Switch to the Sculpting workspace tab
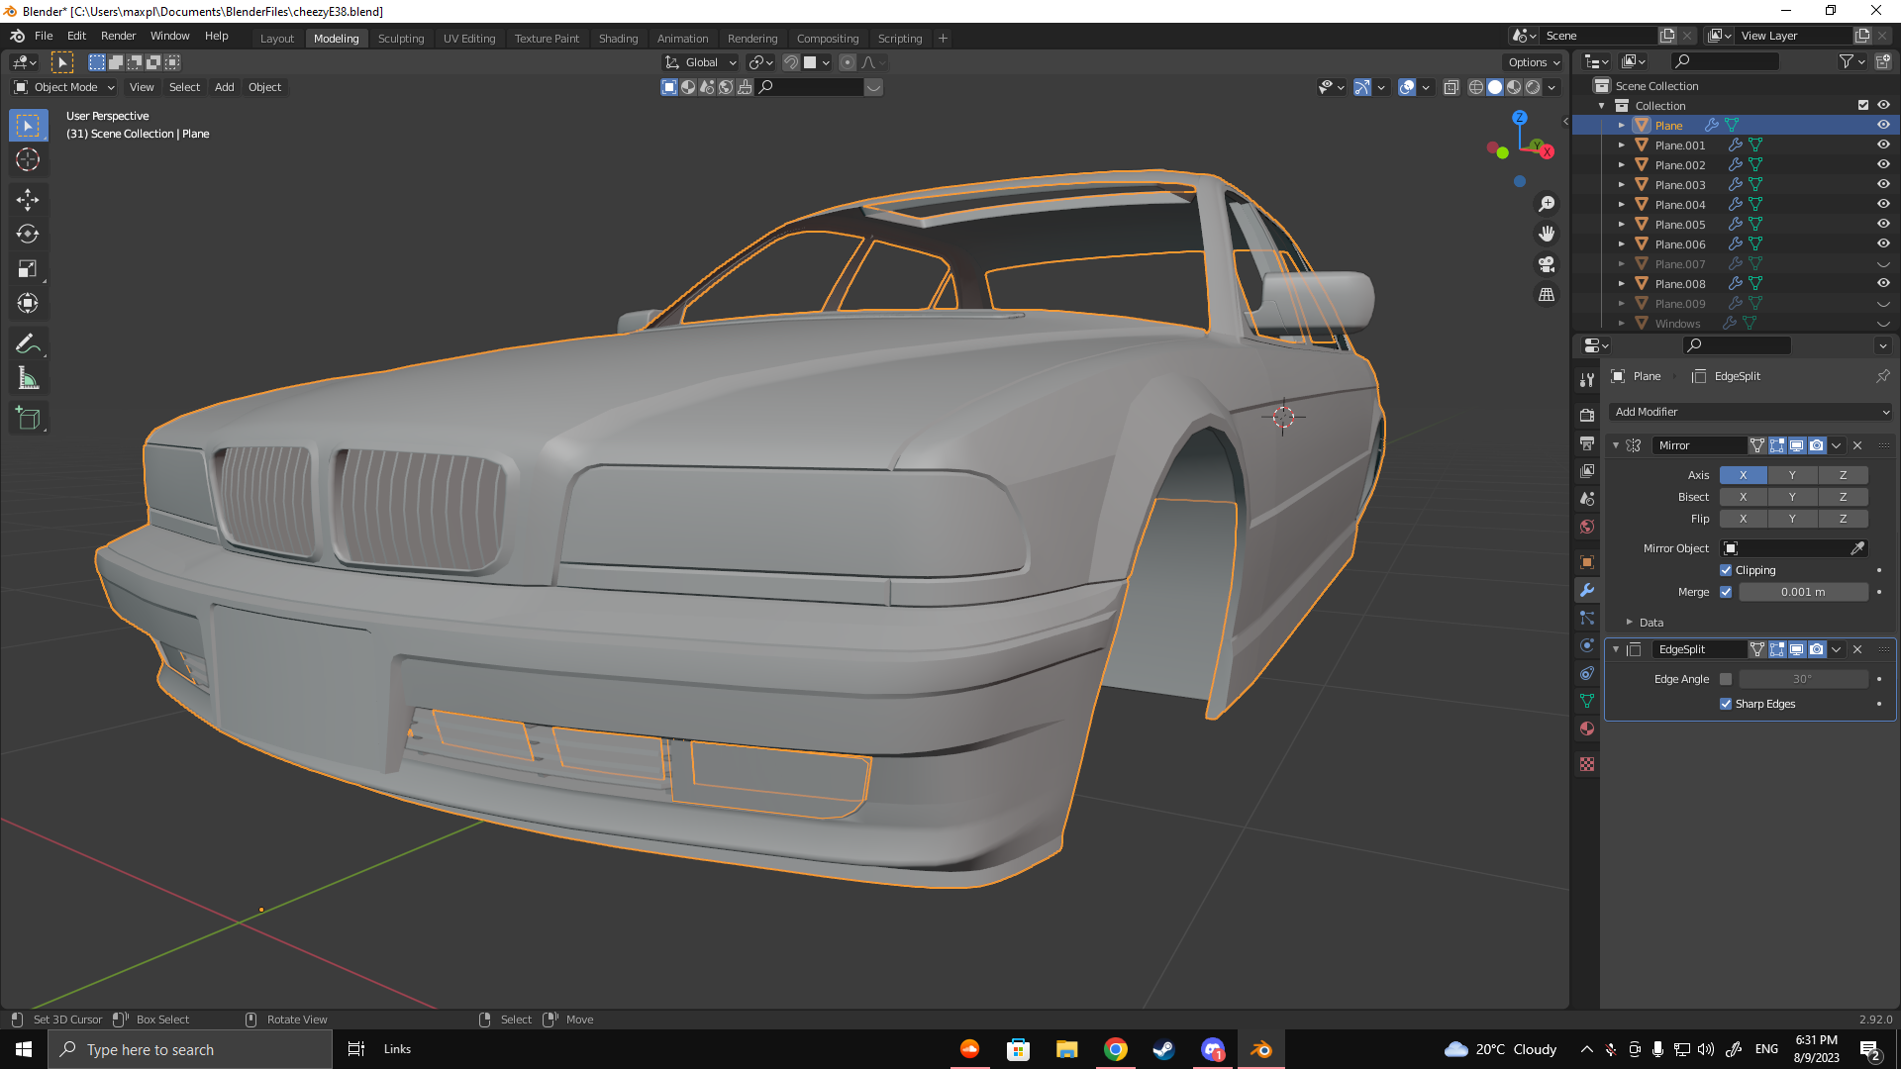The width and height of the screenshot is (1901, 1069). pos(400,39)
